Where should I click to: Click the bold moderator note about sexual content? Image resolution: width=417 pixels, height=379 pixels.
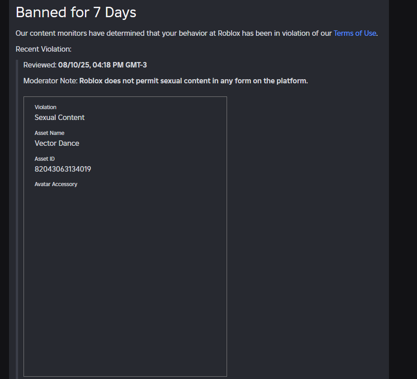[x=194, y=81]
